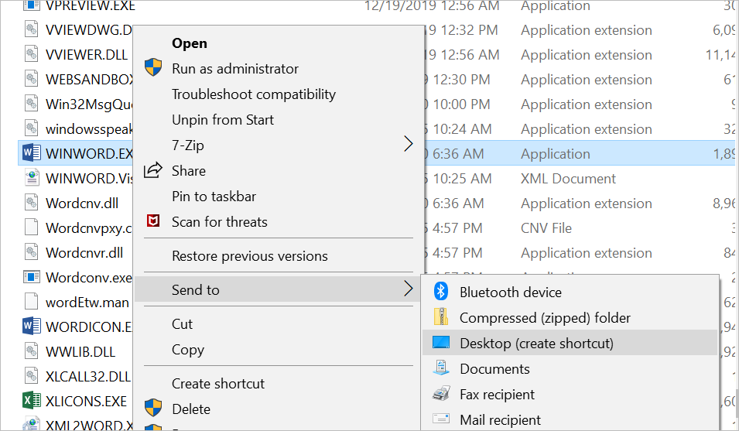Click Restore previous versions
Viewport: 739px width, 431px height.
point(249,256)
